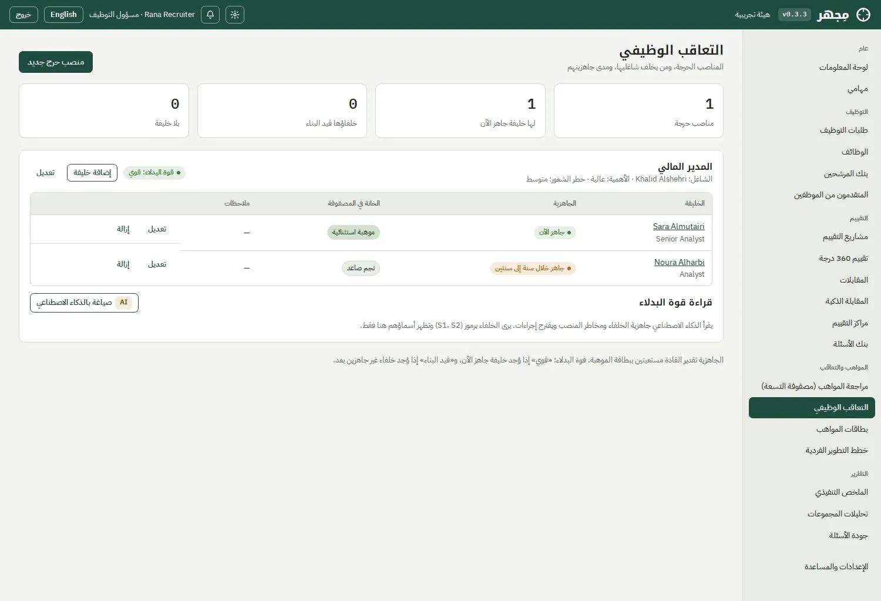This screenshot has height=601, width=881.
Task: Click إضافة خليفة to add successor
Action: click(x=92, y=173)
